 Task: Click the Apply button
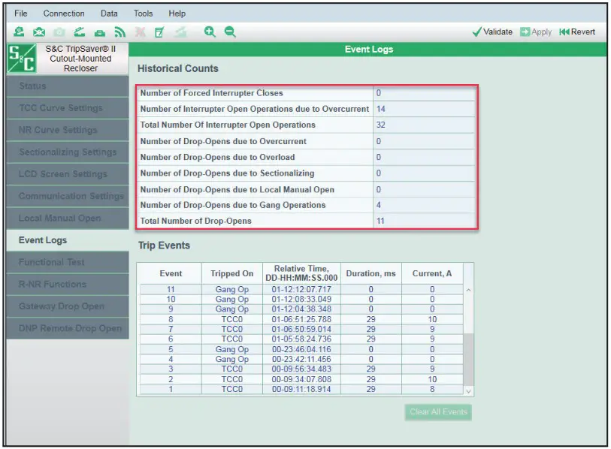pos(536,32)
